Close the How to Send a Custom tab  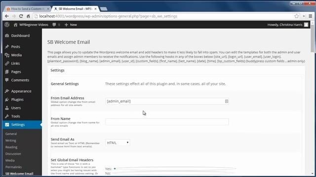pyautogui.click(x=48, y=9)
